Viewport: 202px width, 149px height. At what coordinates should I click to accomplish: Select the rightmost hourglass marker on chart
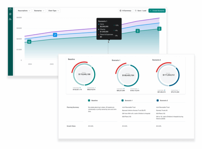[x=160, y=29]
